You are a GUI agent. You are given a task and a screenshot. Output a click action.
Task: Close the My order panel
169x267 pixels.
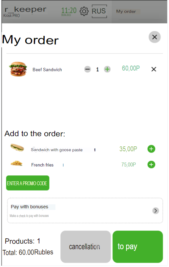(x=155, y=37)
